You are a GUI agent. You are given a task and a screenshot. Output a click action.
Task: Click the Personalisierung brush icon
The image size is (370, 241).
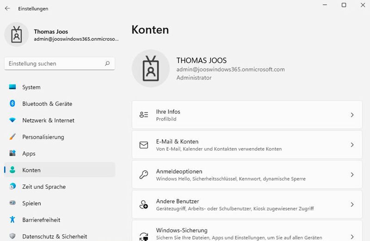click(12, 136)
